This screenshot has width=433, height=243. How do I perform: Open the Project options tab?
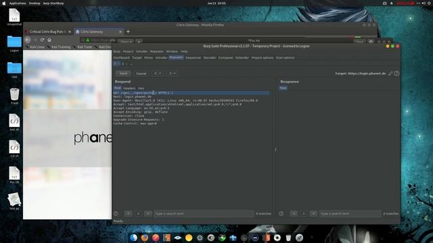pyautogui.click(x=263, y=57)
